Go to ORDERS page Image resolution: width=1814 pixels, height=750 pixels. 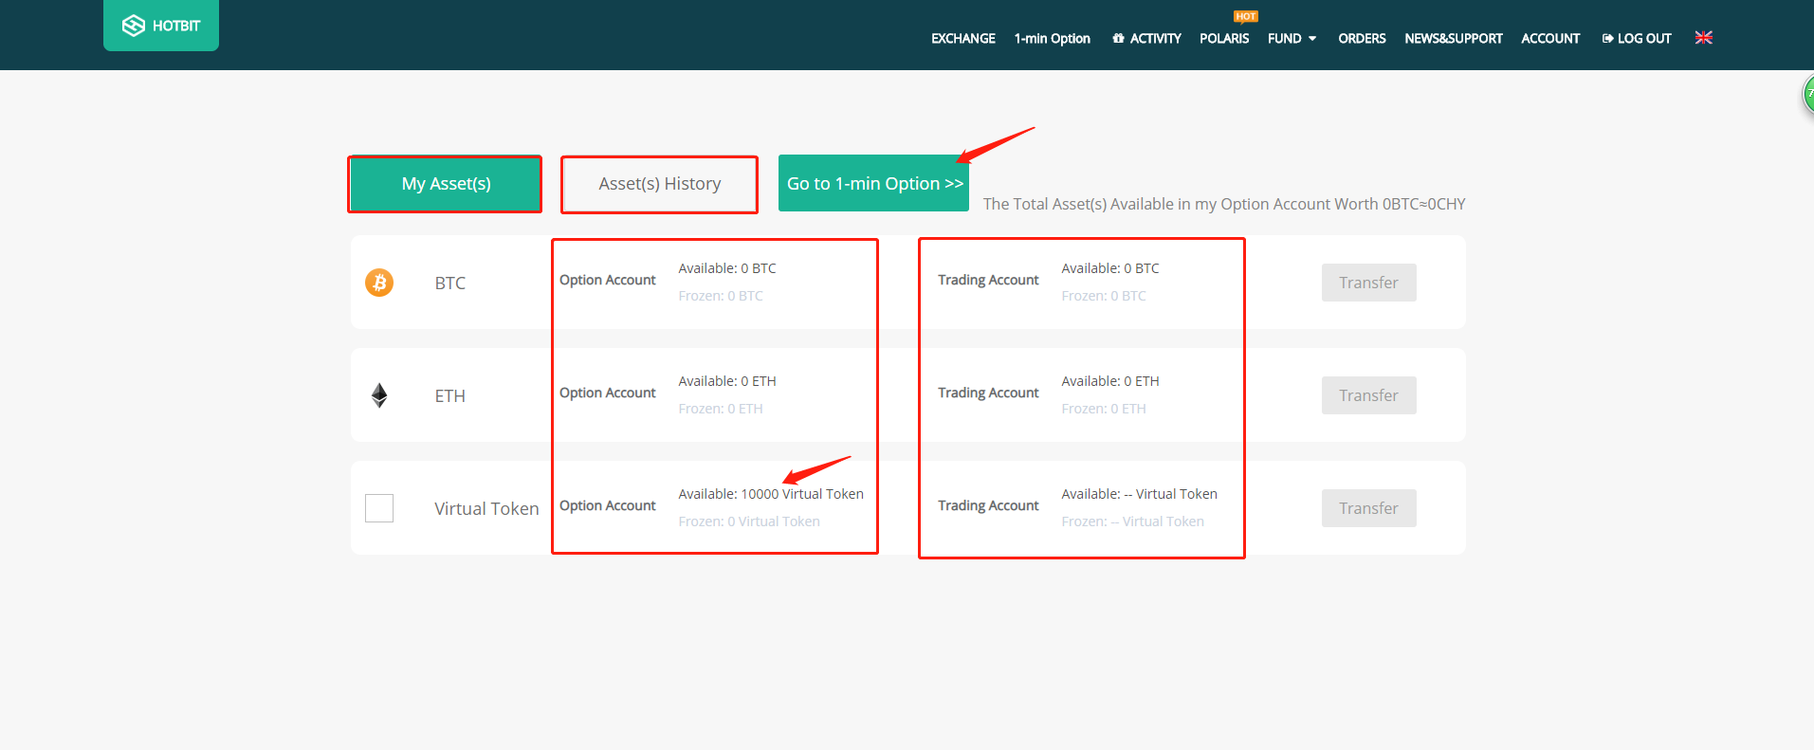tap(1362, 39)
